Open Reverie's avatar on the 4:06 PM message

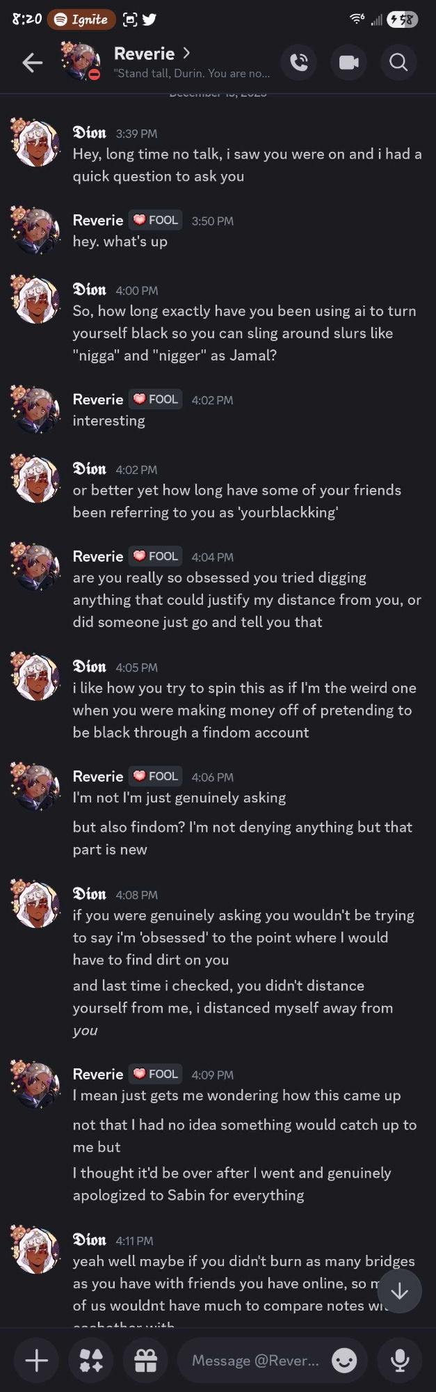pos(35,786)
